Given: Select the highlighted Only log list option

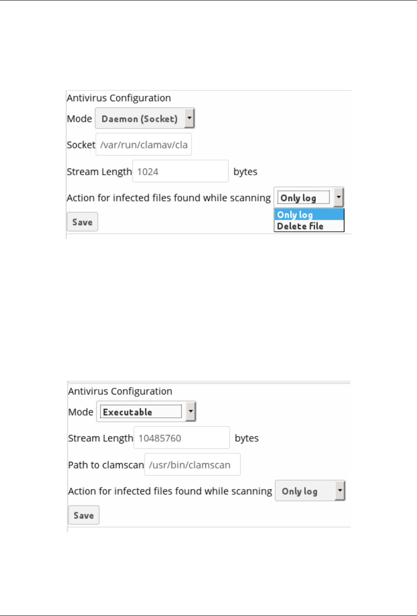Looking at the screenshot, I should pyautogui.click(x=309, y=214).
